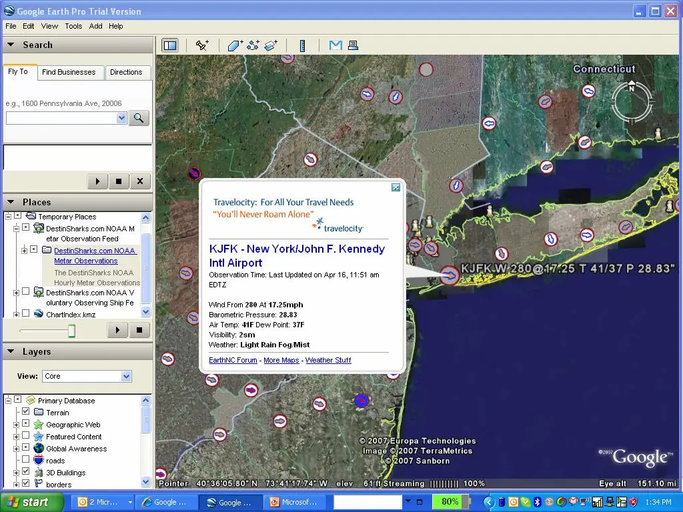
Task: Enable the Featured Content layer checkbox
Action: (26, 435)
